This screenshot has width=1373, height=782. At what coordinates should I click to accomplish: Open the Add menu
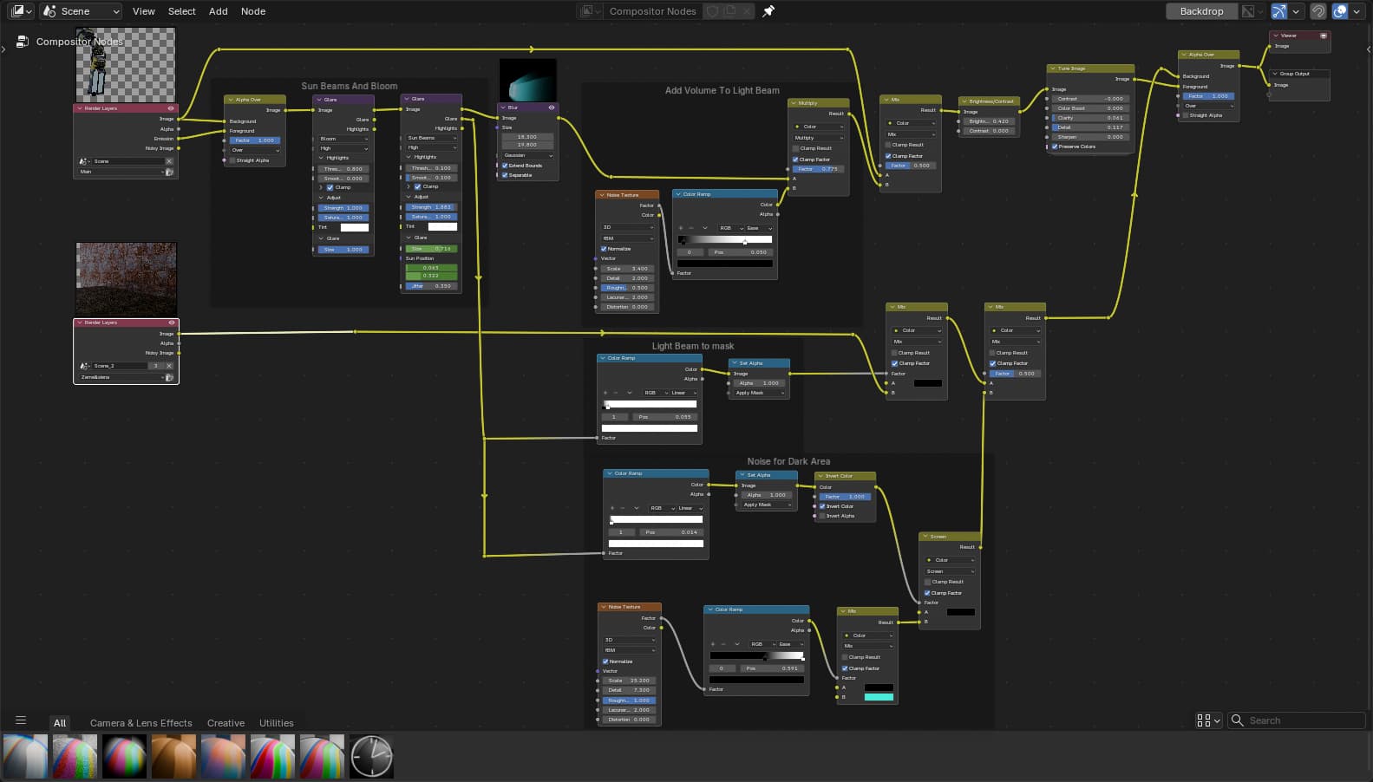click(x=219, y=11)
